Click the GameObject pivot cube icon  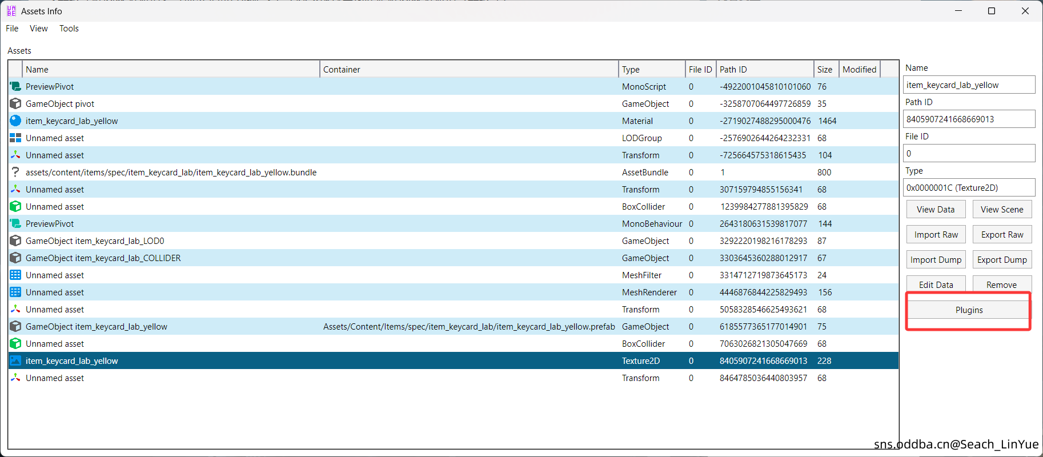point(15,104)
